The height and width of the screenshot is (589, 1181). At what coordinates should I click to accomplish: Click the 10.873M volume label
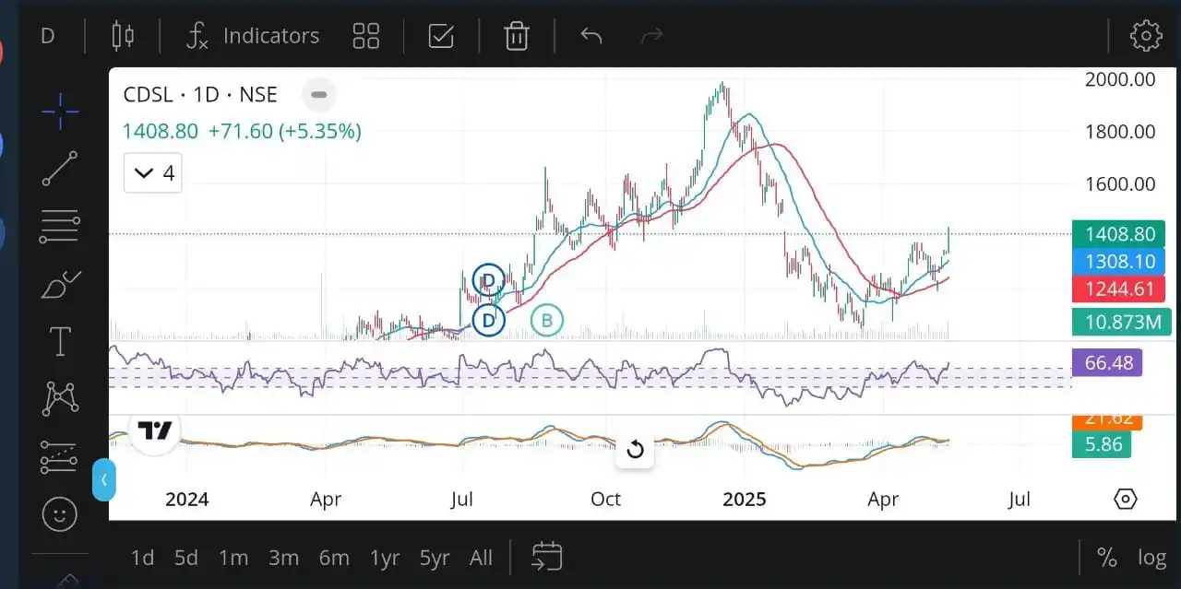pyautogui.click(x=1122, y=322)
